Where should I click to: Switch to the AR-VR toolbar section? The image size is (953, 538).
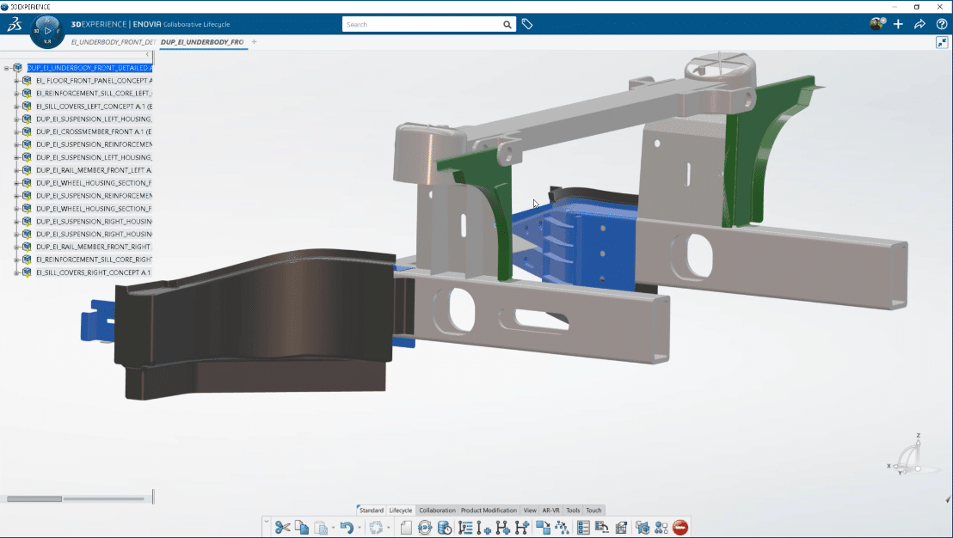550,510
